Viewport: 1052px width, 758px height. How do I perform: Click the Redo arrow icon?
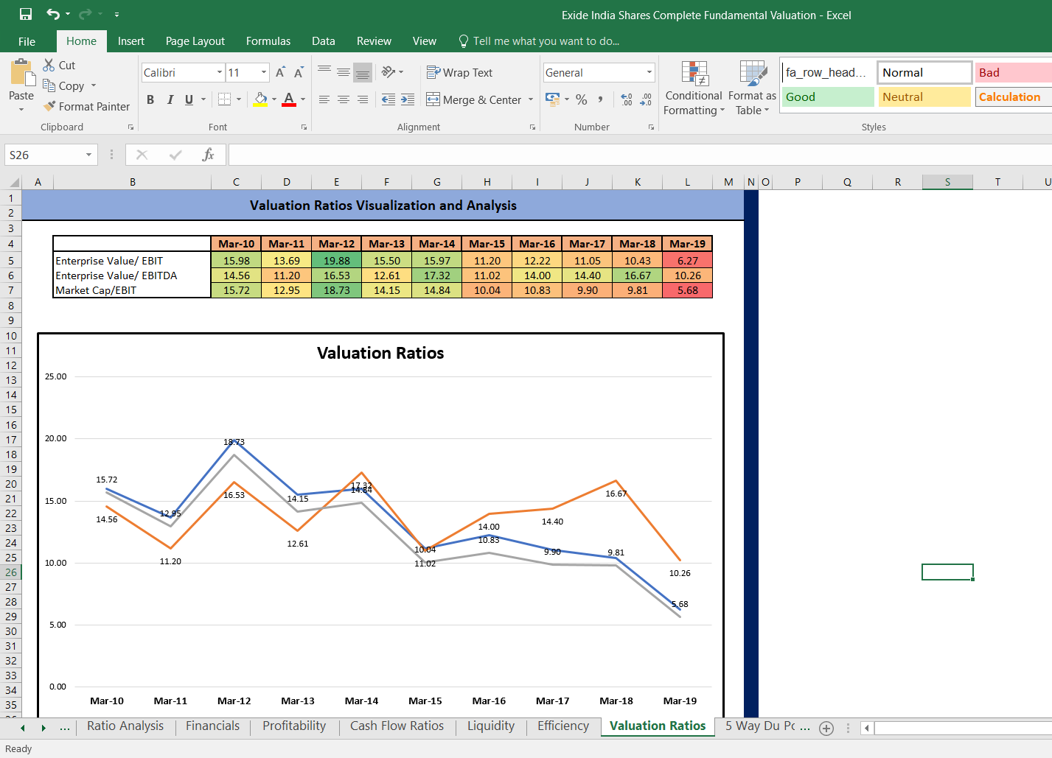click(x=85, y=14)
